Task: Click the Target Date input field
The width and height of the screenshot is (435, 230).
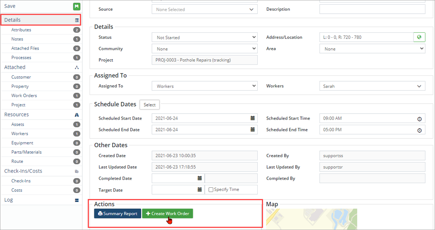Action: (x=178, y=189)
